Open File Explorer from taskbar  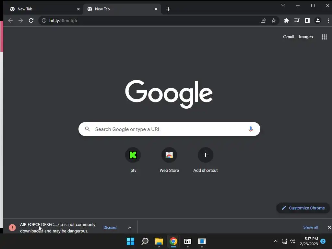point(159,241)
